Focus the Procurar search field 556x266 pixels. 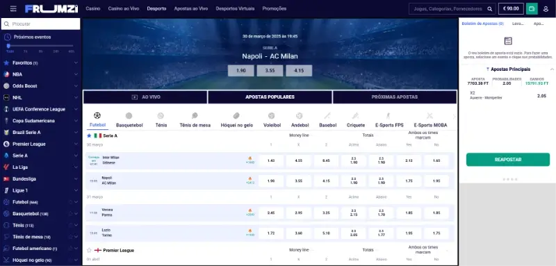coord(41,24)
